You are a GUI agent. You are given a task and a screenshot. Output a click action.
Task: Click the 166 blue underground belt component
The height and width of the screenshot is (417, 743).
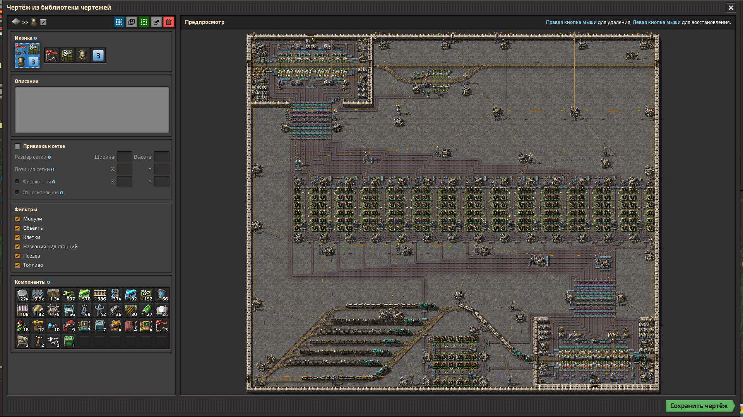coord(162,295)
